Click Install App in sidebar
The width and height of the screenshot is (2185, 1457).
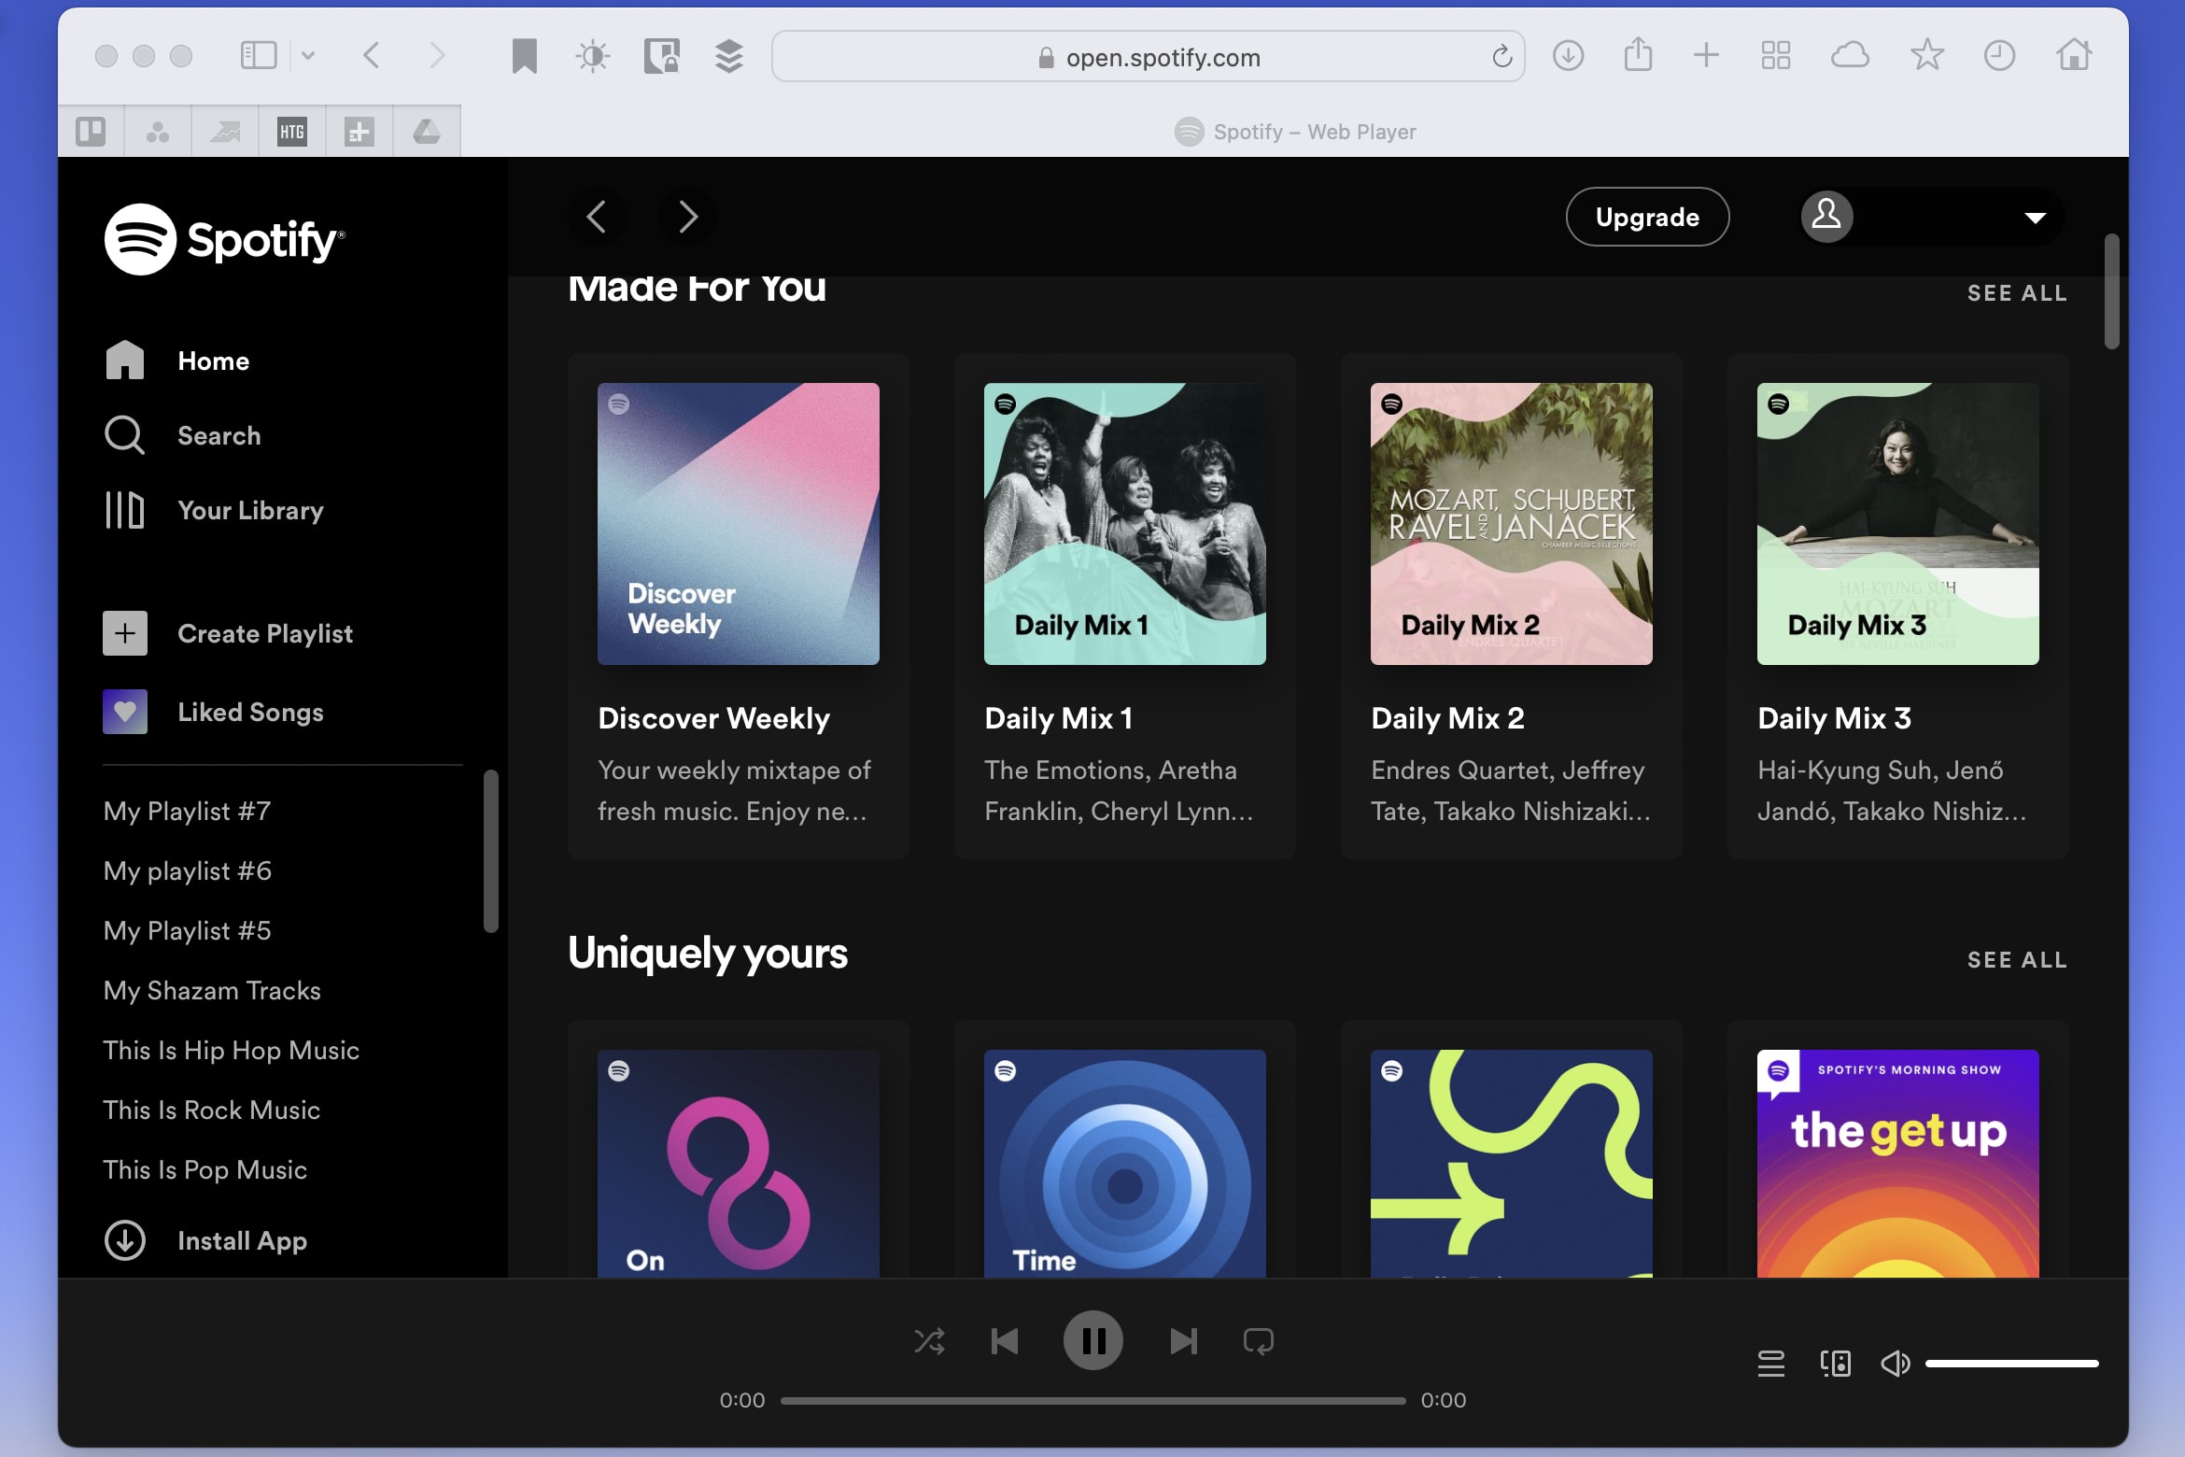tap(241, 1239)
